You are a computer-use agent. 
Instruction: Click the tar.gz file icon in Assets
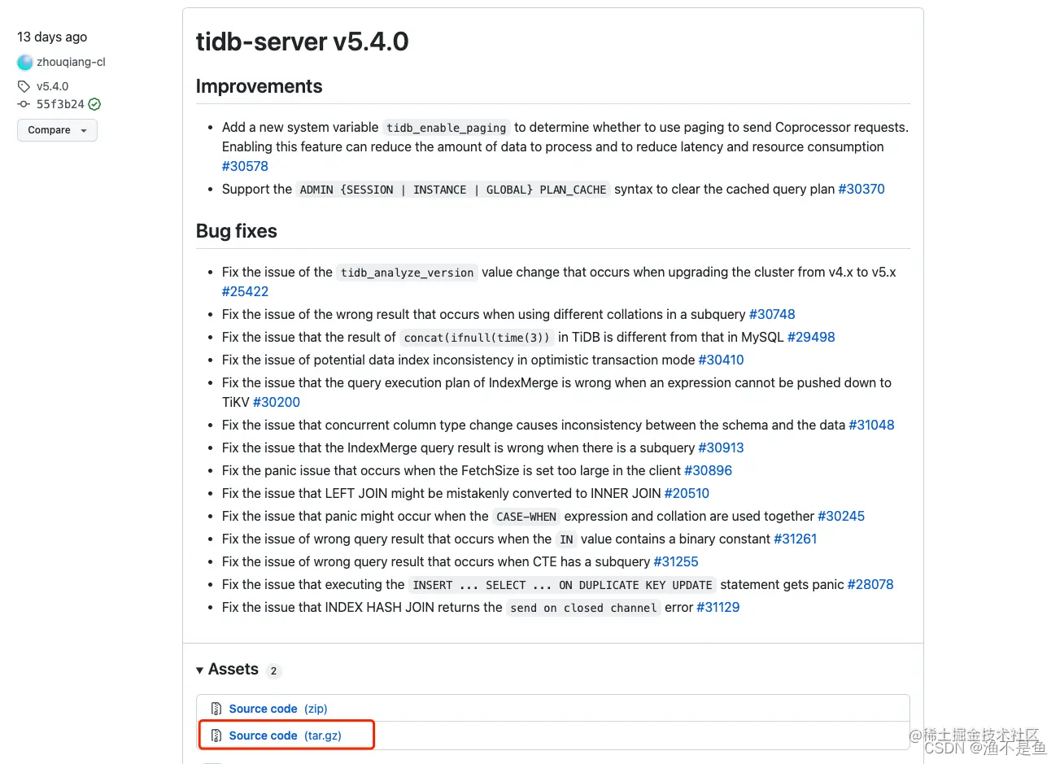pyautogui.click(x=216, y=736)
